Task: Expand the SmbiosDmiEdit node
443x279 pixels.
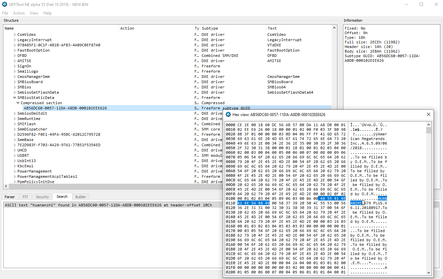Action: tap(14, 113)
